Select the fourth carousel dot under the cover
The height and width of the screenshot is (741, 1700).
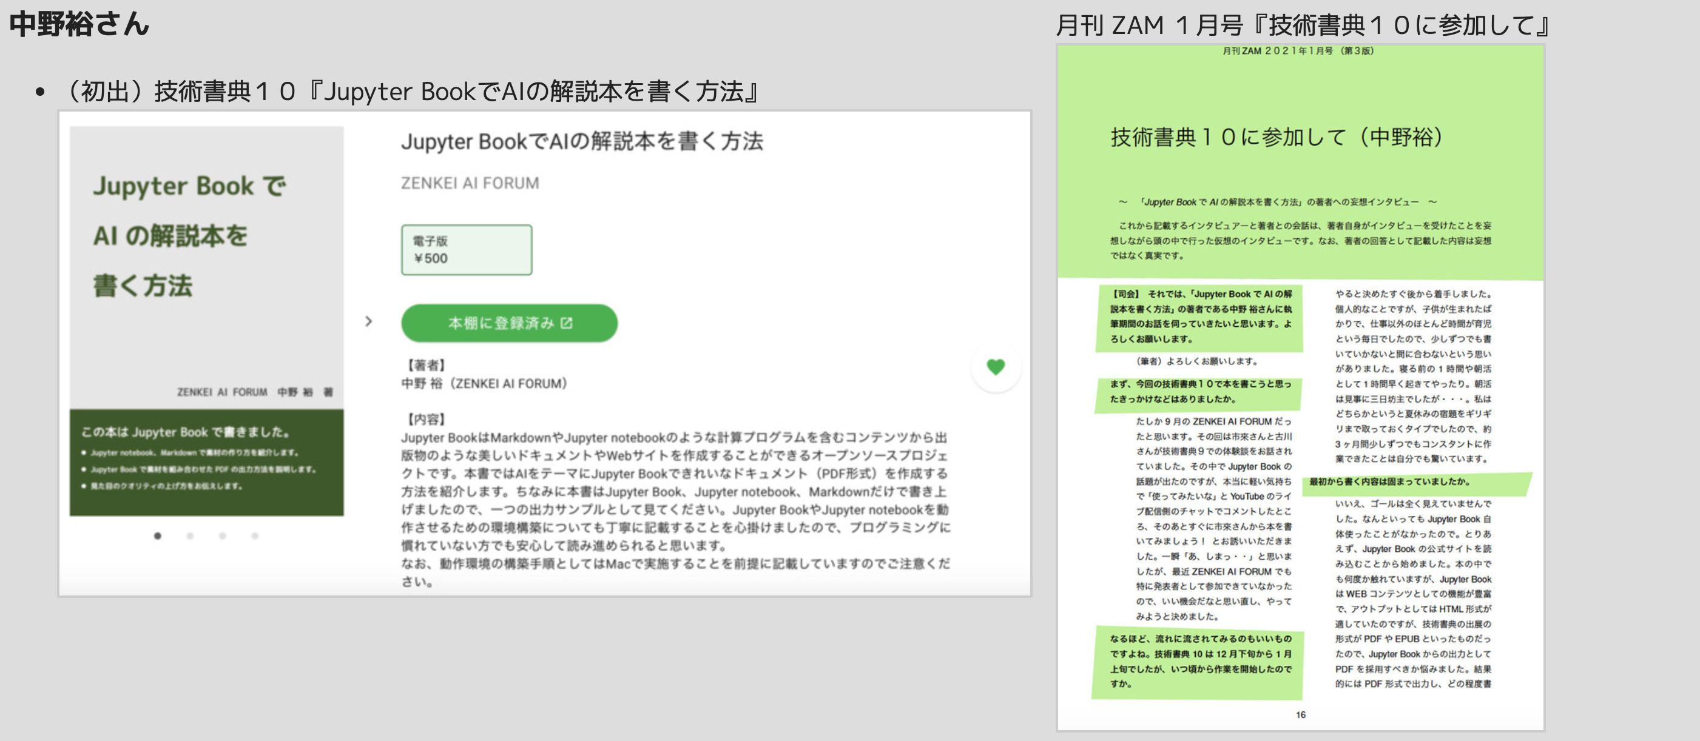[255, 536]
